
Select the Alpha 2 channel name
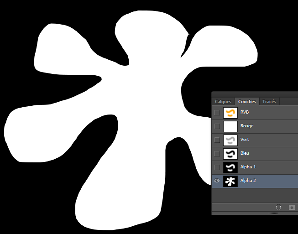click(x=248, y=181)
